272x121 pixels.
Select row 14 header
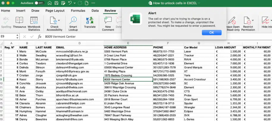coord(2,99)
